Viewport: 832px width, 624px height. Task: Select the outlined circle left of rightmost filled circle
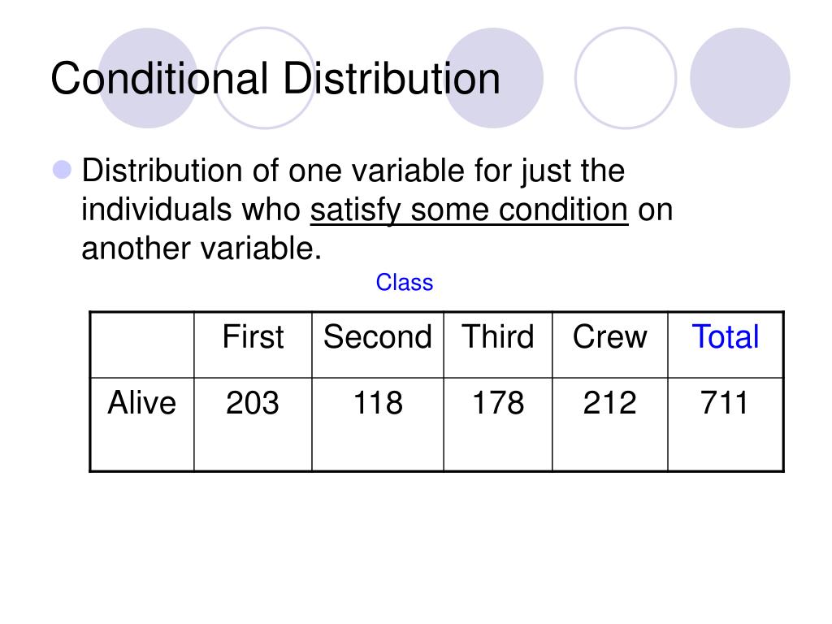click(626, 78)
